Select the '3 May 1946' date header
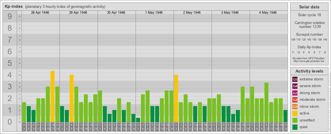 [230, 13]
